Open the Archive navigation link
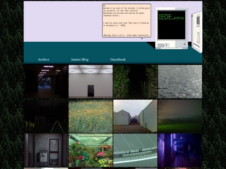The width and height of the screenshot is (226, 169). click(x=44, y=59)
